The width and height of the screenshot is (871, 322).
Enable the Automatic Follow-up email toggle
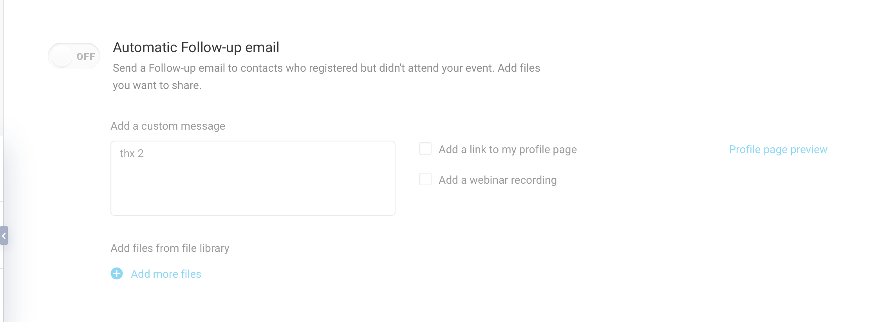[x=74, y=56]
